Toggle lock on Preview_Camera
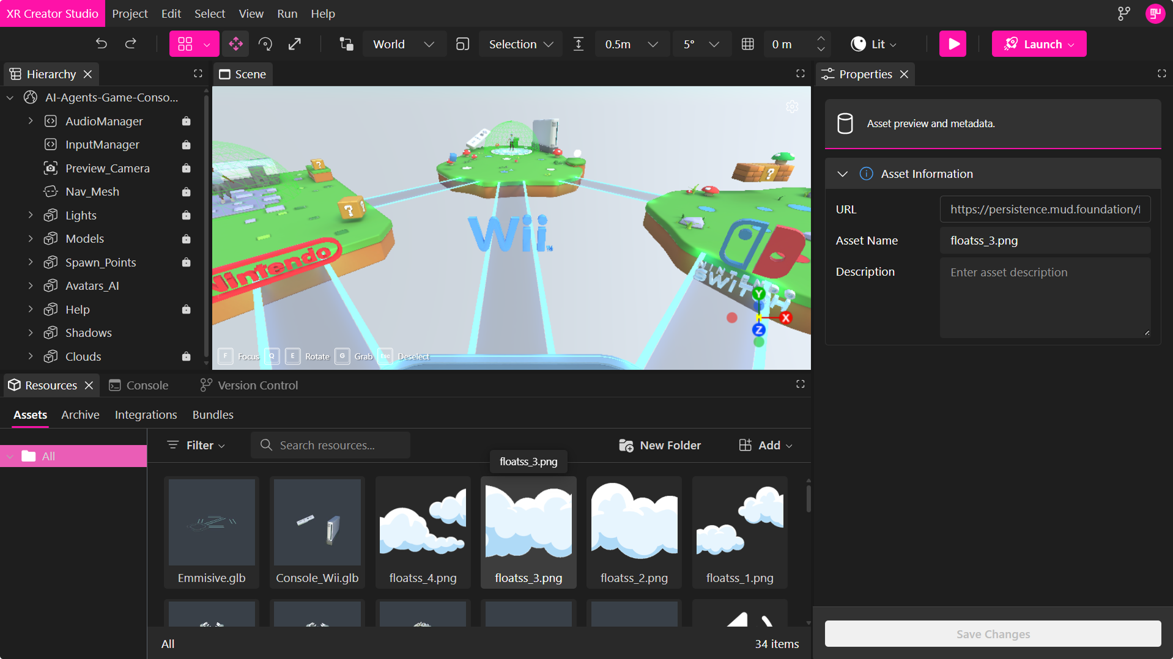This screenshot has width=1173, height=659. pos(187,168)
